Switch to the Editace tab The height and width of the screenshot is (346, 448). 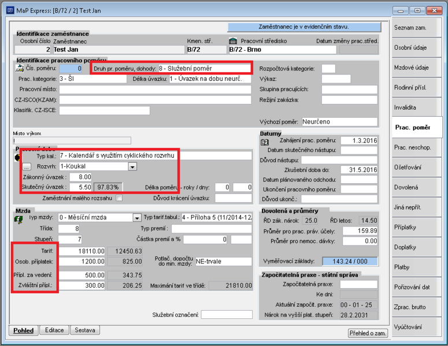click(54, 330)
